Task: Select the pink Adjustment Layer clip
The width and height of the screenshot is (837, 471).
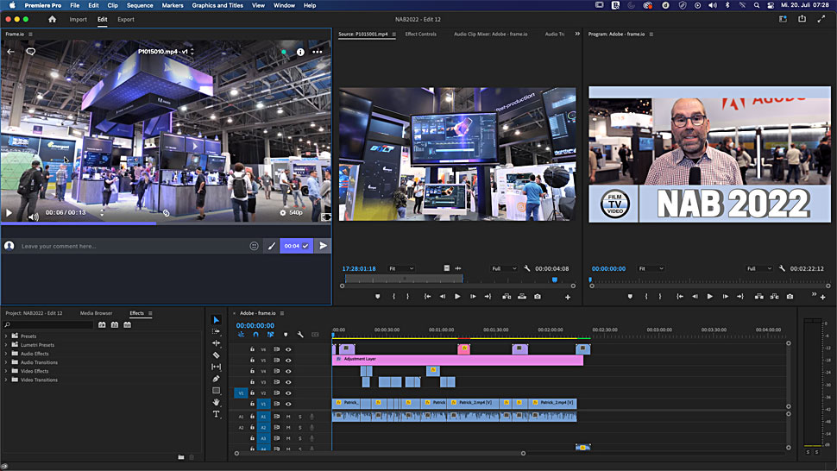Action: (457, 360)
